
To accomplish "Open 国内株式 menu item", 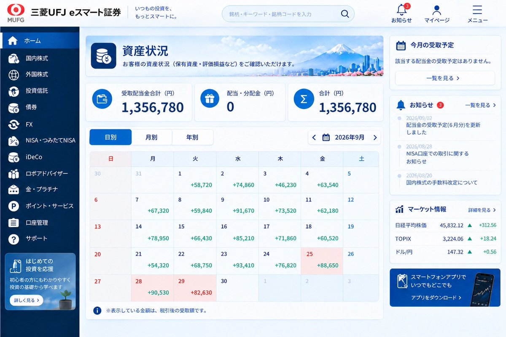I will coord(40,58).
